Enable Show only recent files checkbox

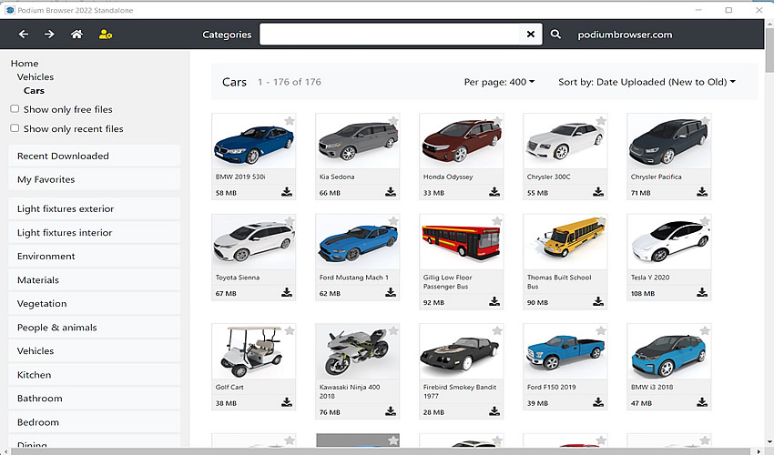(15, 127)
